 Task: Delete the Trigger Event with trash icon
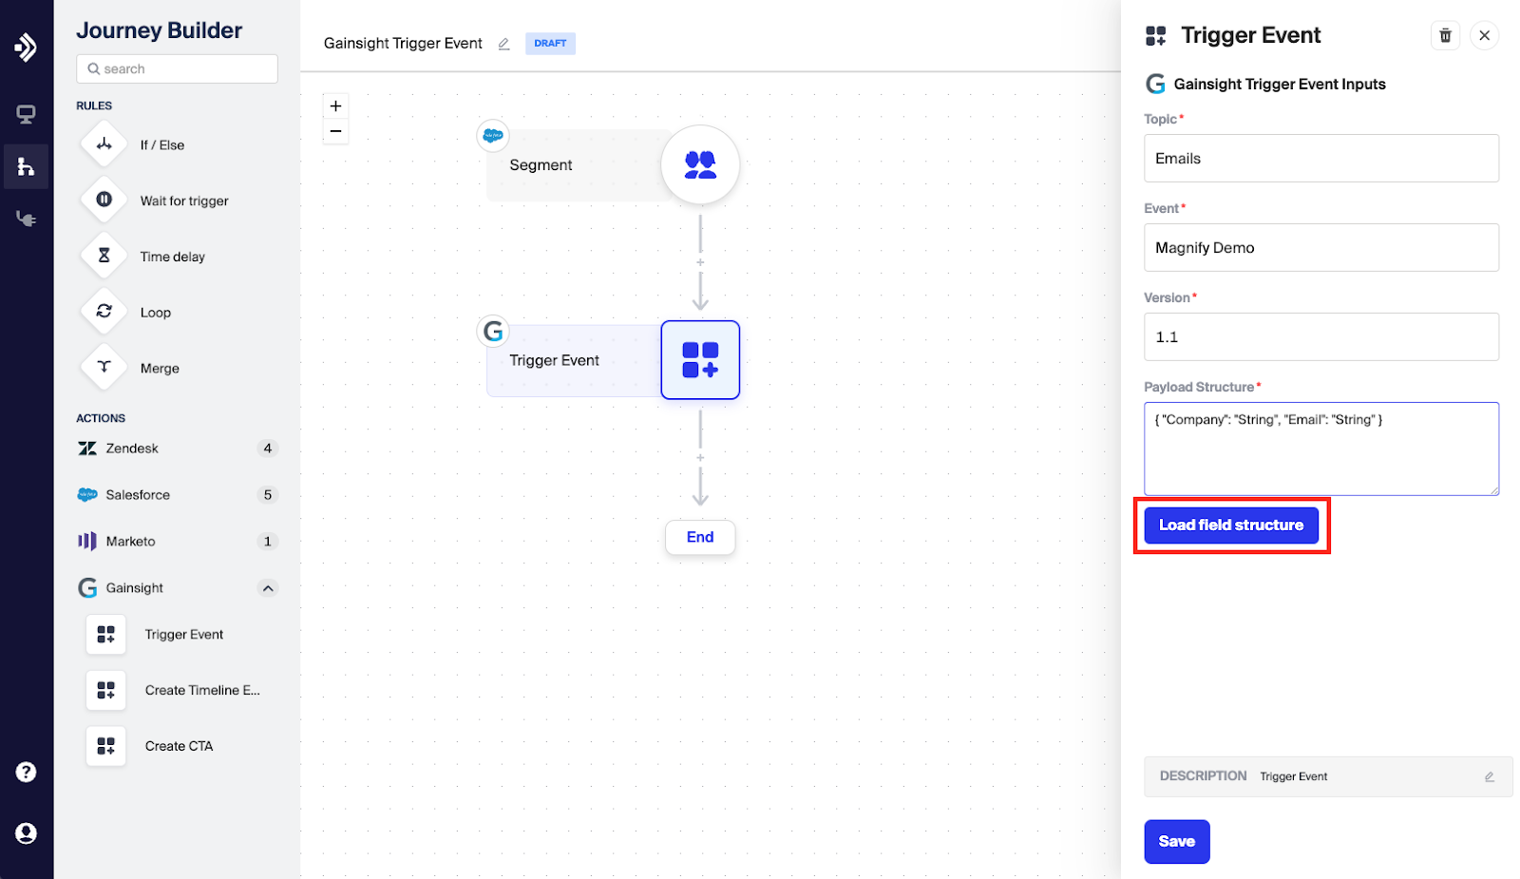point(1445,36)
